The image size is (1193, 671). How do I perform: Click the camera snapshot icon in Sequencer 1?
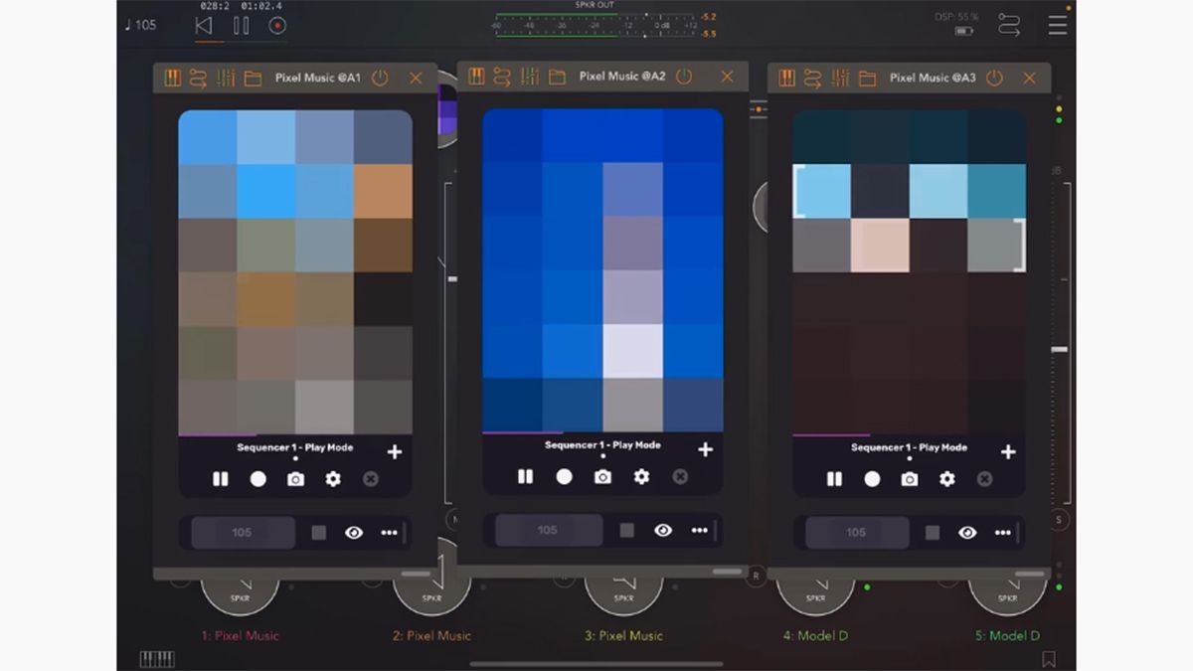pos(296,478)
